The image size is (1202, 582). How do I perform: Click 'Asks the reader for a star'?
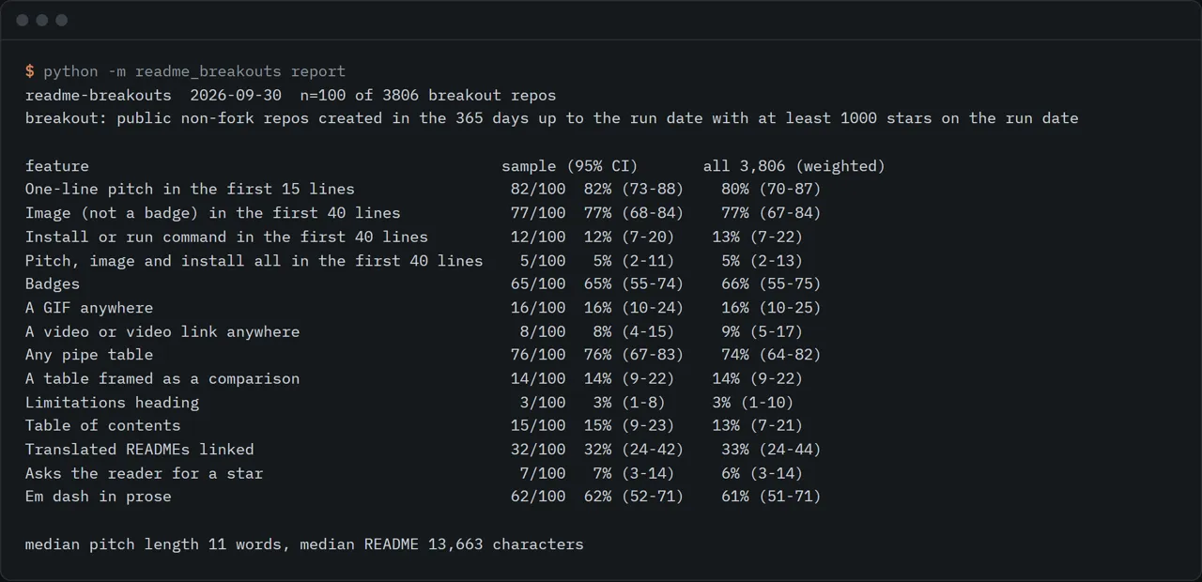[145, 473]
